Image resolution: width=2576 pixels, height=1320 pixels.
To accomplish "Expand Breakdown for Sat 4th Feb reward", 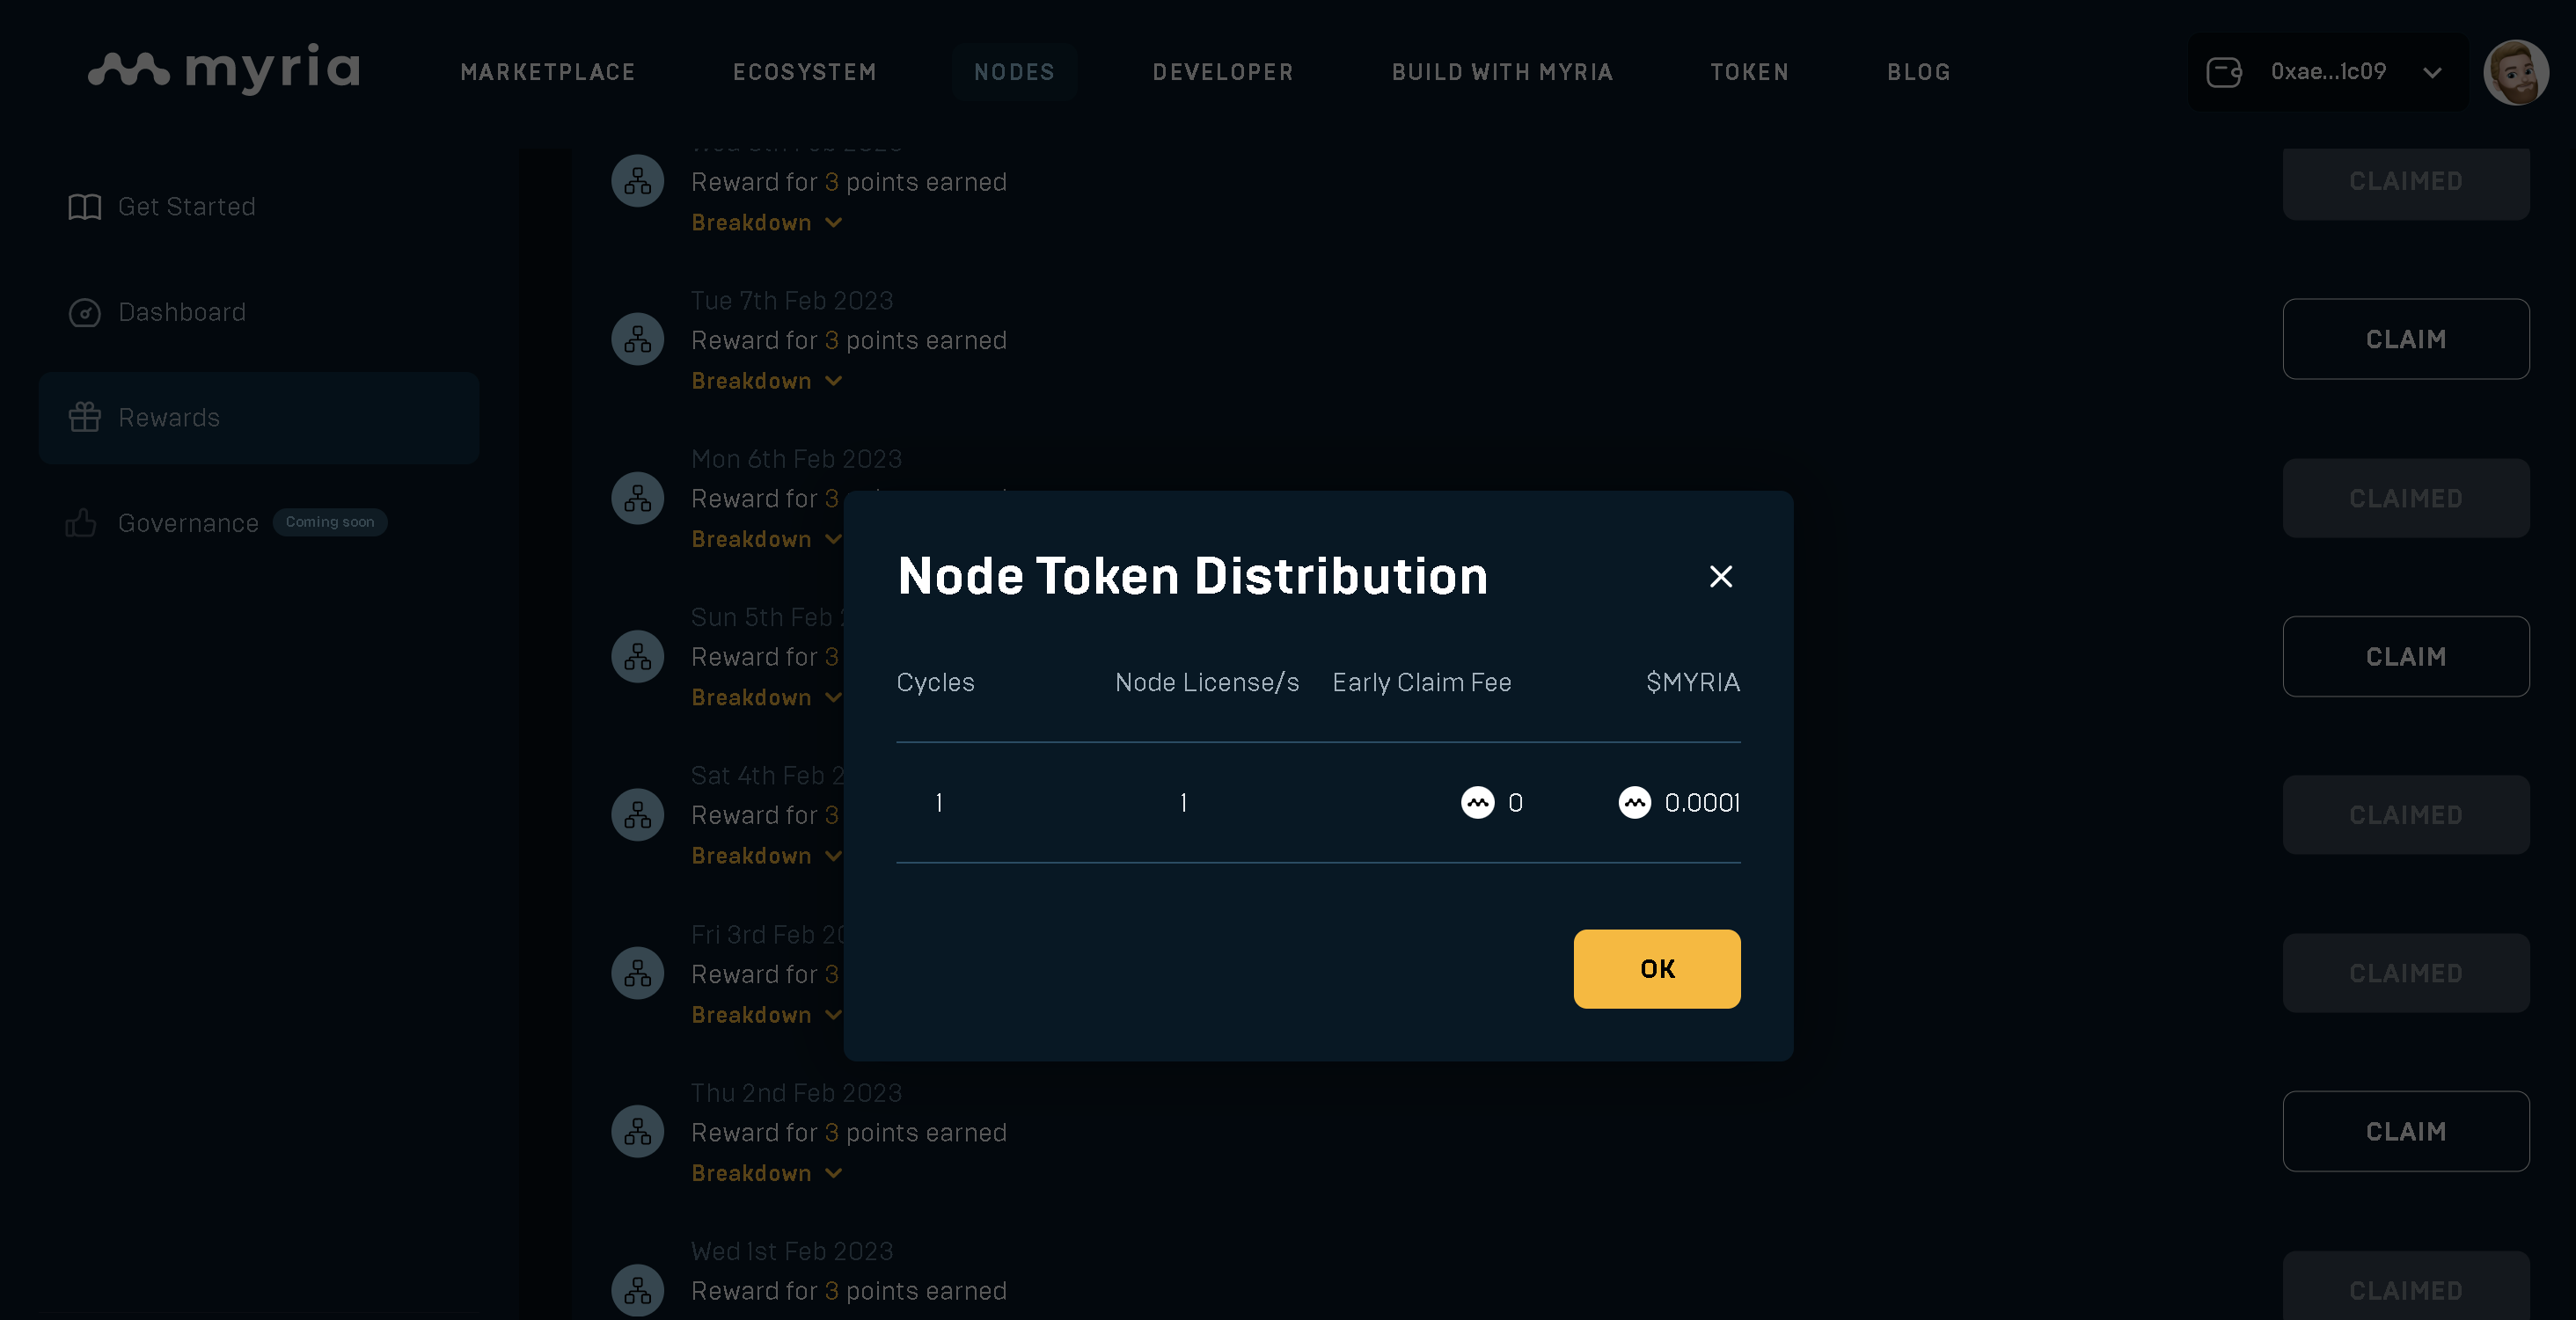I will tap(767, 857).
